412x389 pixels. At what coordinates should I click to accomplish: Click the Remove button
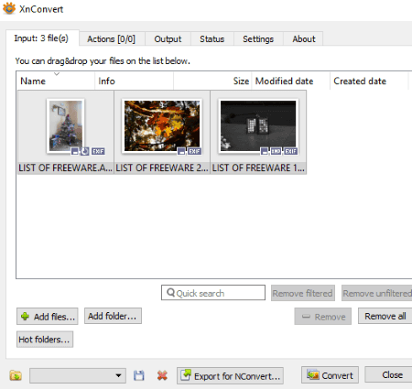[322, 317]
